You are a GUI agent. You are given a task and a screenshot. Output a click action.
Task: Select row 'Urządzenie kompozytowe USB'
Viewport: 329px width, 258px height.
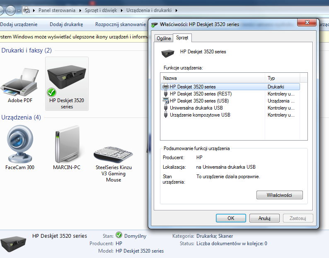tap(230, 115)
